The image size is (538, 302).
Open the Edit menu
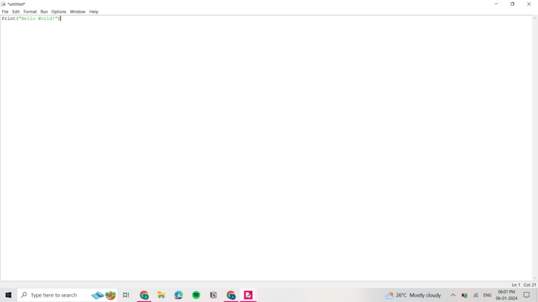pyautogui.click(x=16, y=11)
